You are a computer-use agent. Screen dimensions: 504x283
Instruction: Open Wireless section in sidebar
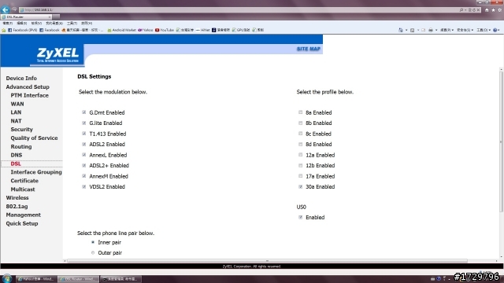click(x=17, y=197)
